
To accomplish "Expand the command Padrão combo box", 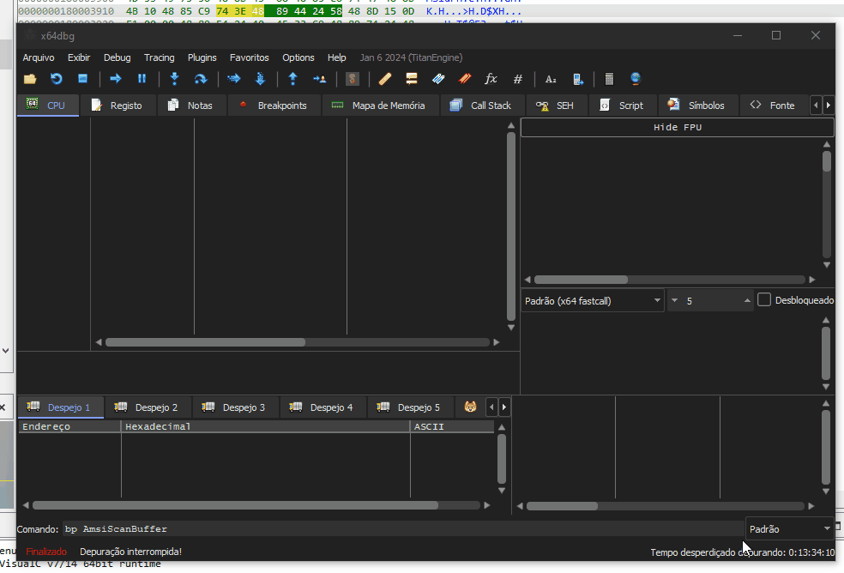I will [790, 529].
